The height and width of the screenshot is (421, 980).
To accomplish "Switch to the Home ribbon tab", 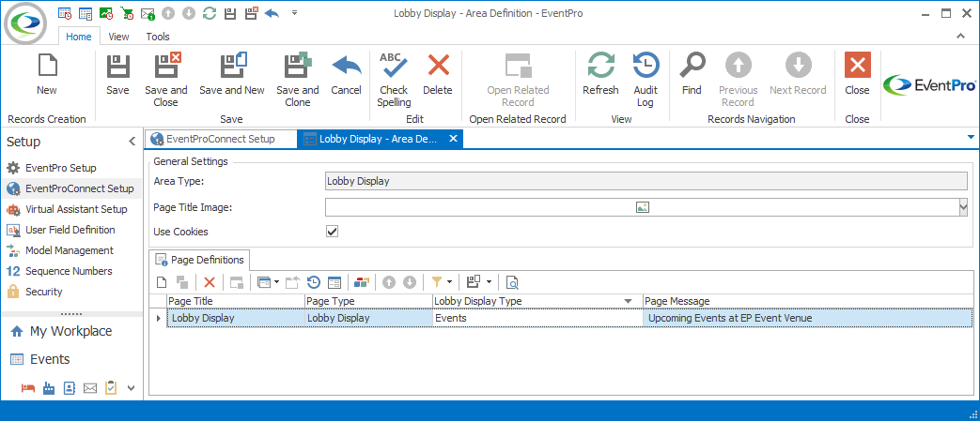I will (79, 37).
